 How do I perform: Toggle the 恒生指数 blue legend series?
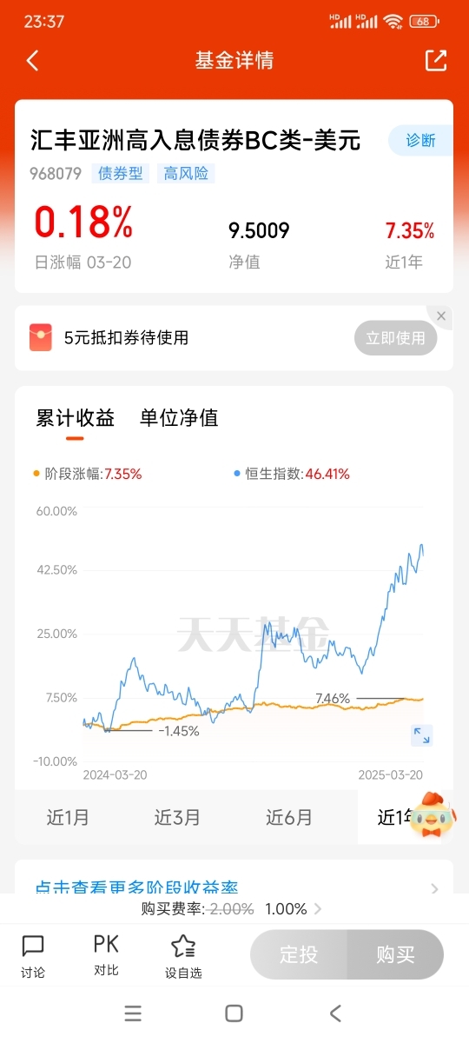[x=291, y=474]
